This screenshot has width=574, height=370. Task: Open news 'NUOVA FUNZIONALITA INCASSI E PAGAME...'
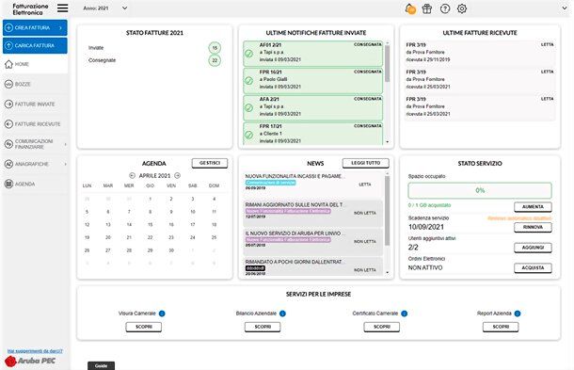tap(313, 185)
